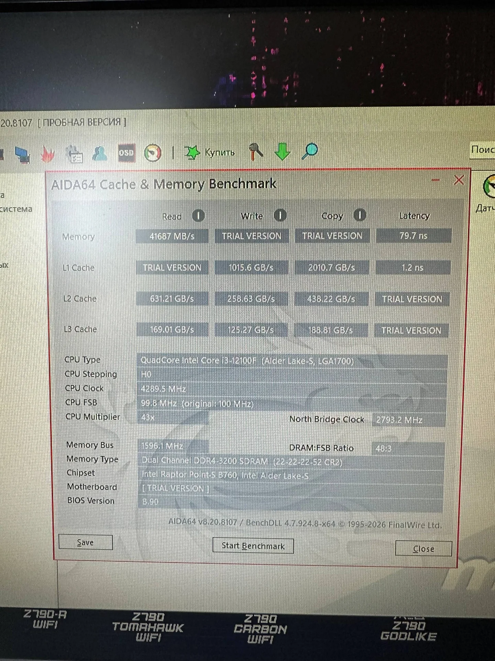Click the CPU Multiplier value 43x
The image size is (495, 661).
point(173,418)
